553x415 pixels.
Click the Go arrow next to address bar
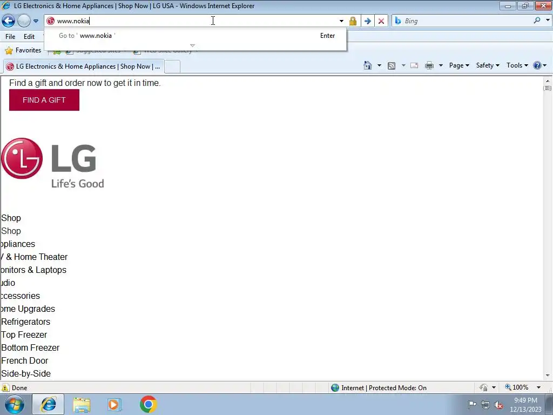tap(367, 21)
